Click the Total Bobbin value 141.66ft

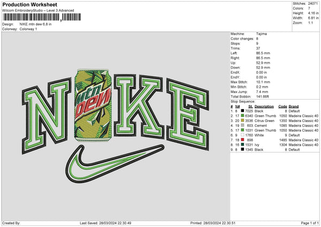263,96
